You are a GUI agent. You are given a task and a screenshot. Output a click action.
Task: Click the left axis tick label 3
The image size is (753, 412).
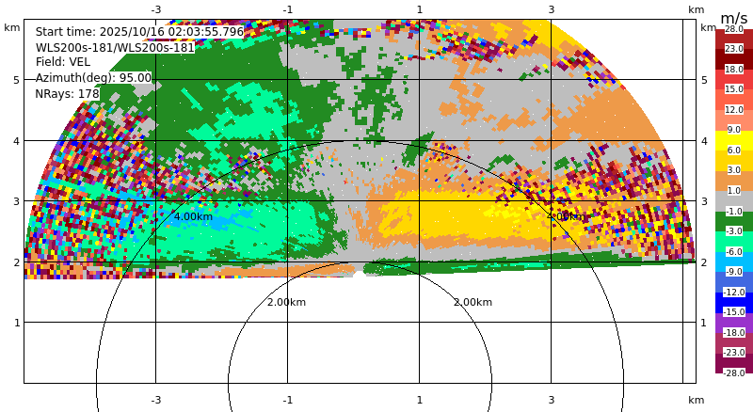[x=17, y=201]
